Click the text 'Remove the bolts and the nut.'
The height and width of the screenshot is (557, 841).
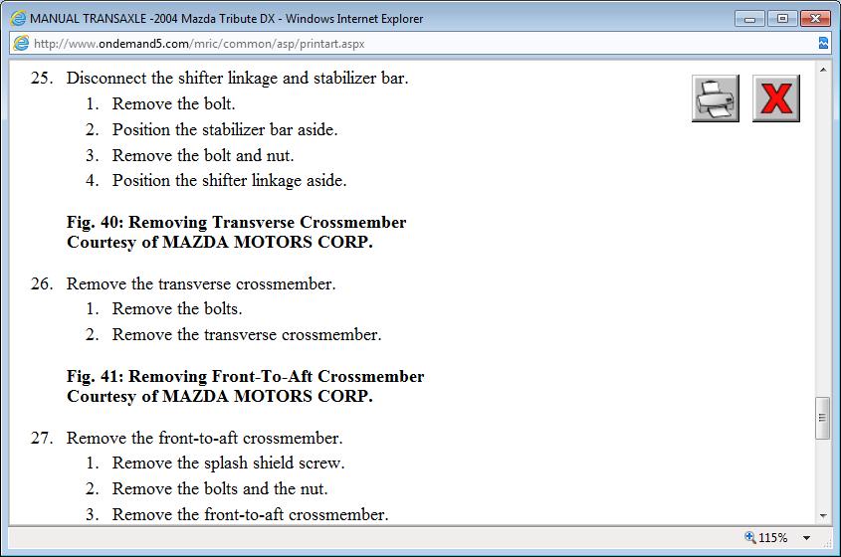(219, 489)
